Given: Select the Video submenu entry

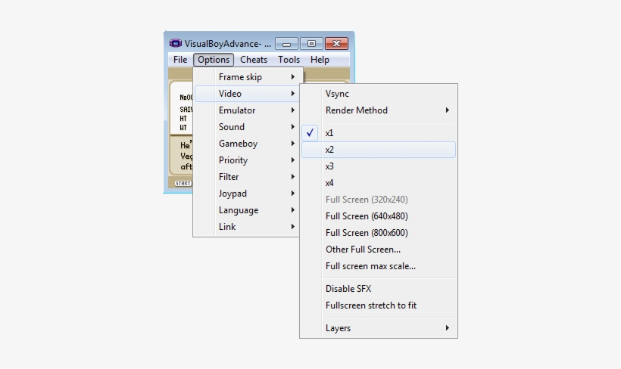Looking at the screenshot, I should point(247,94).
